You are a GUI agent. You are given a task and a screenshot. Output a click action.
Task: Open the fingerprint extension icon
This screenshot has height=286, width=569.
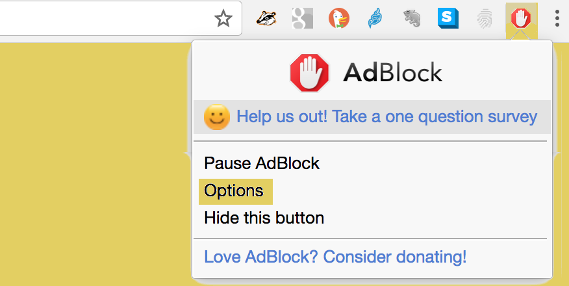[484, 18]
